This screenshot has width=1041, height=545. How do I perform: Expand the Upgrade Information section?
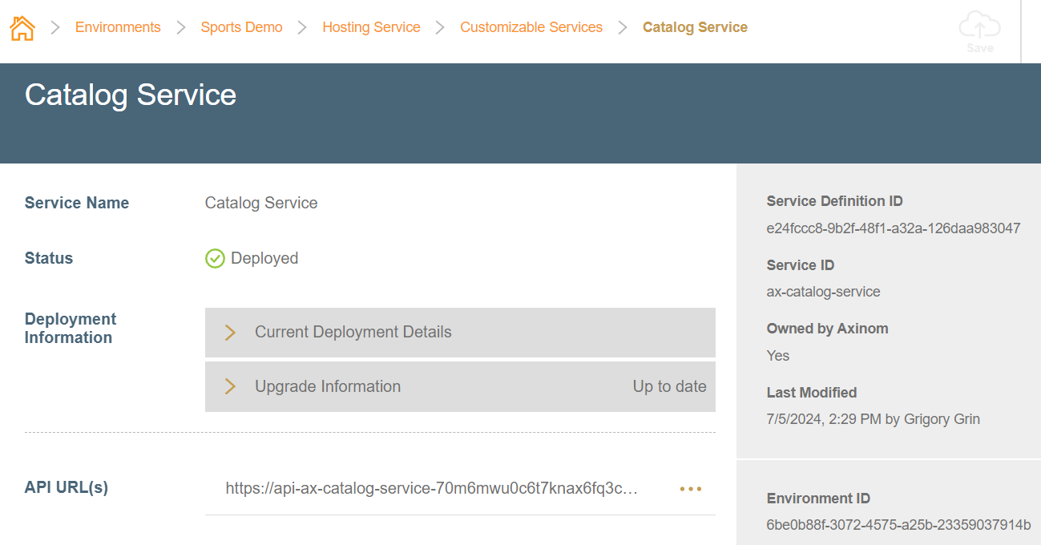328,387
